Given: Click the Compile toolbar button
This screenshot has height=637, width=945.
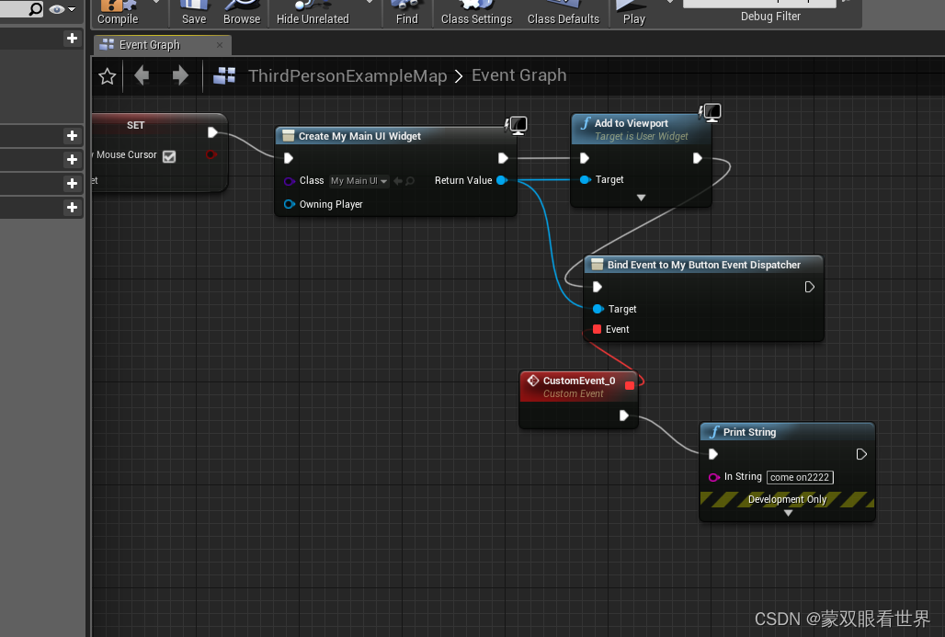Looking at the screenshot, I should click(118, 13).
